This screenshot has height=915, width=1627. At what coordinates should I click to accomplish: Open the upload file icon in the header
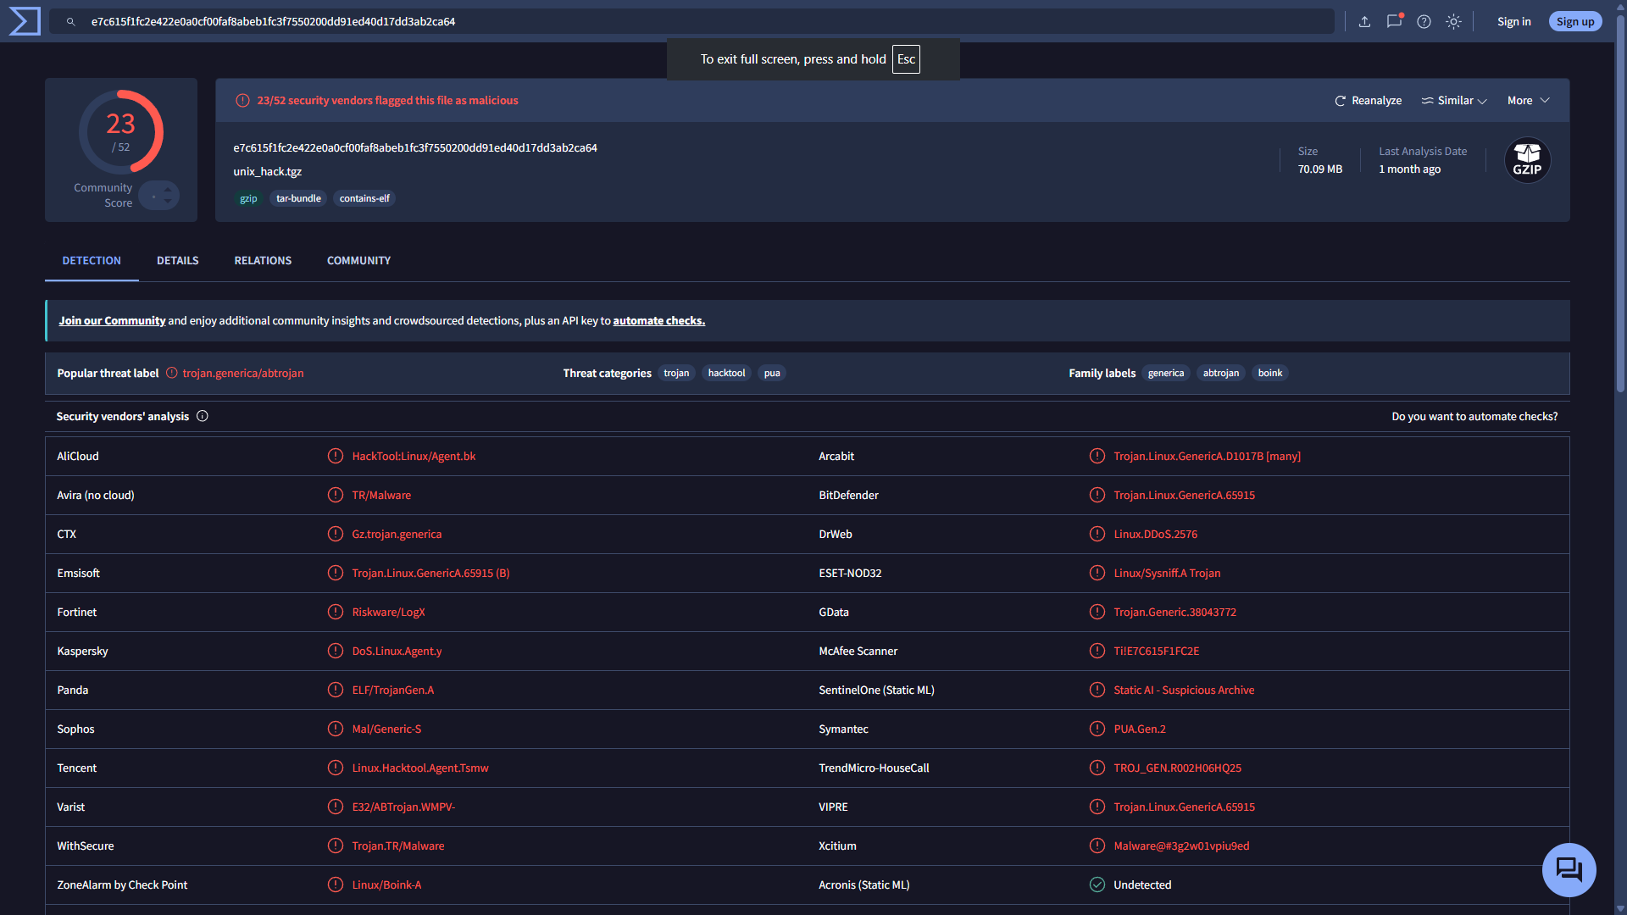tap(1364, 22)
